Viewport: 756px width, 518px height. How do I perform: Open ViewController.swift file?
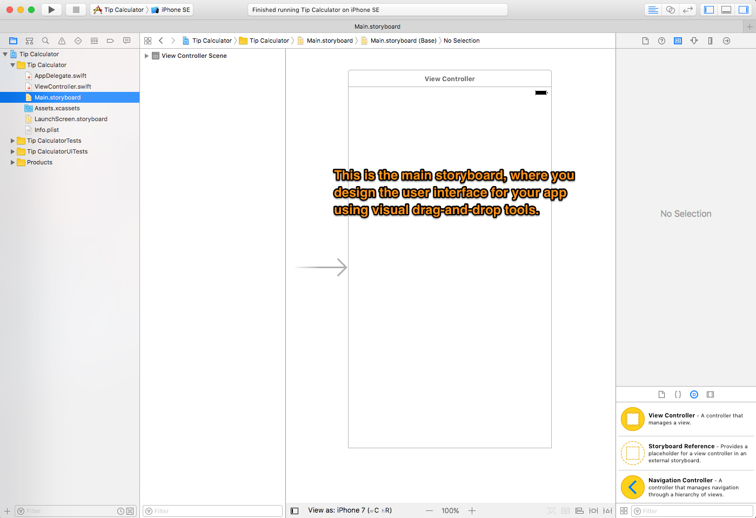[63, 87]
